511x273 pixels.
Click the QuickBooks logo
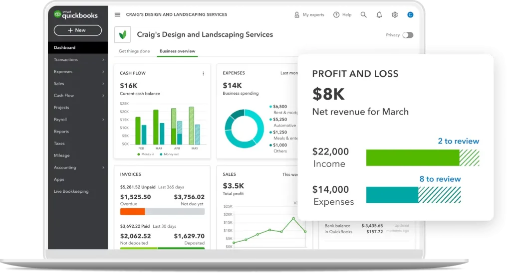[x=76, y=14]
